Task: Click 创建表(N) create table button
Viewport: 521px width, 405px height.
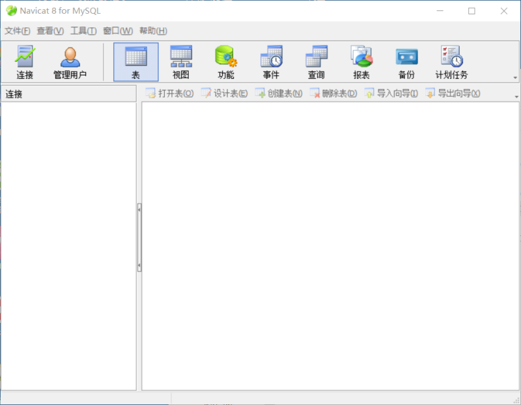Action: click(279, 93)
